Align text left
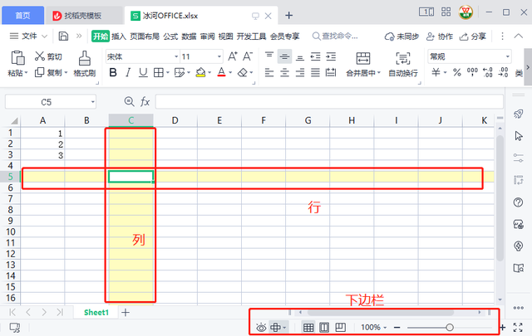Image resolution: width=532 pixels, height=336 pixels. click(x=269, y=72)
